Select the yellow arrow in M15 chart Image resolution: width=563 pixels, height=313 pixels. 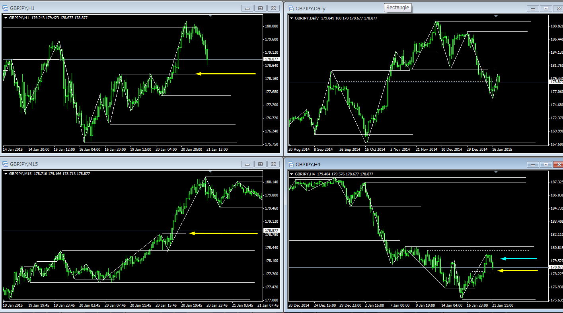[x=223, y=233]
